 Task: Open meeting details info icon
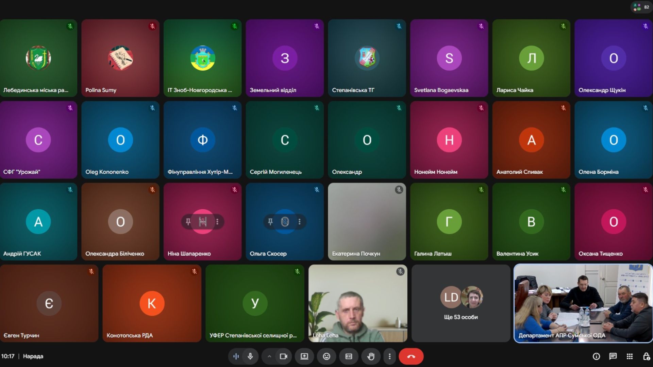596,356
